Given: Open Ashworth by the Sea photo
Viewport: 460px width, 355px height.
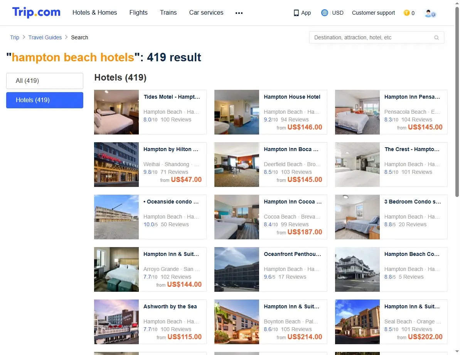Looking at the screenshot, I should [x=116, y=322].
